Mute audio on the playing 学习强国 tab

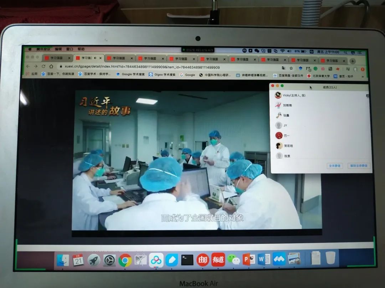(95, 58)
